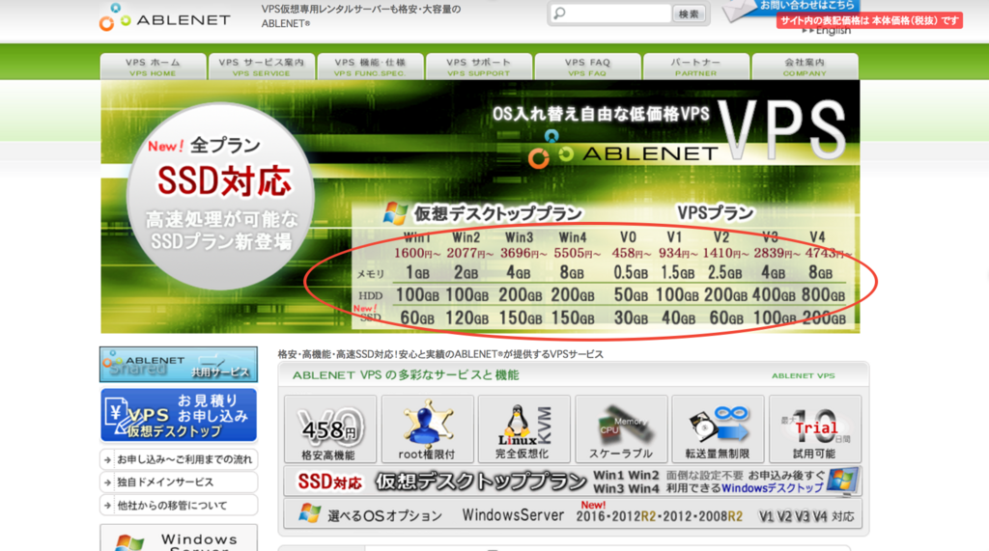
Task: Click the 転送量無制限 infinity icon
Action: click(x=718, y=429)
